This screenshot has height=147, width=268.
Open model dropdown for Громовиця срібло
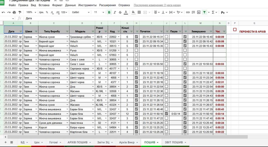[93, 37]
